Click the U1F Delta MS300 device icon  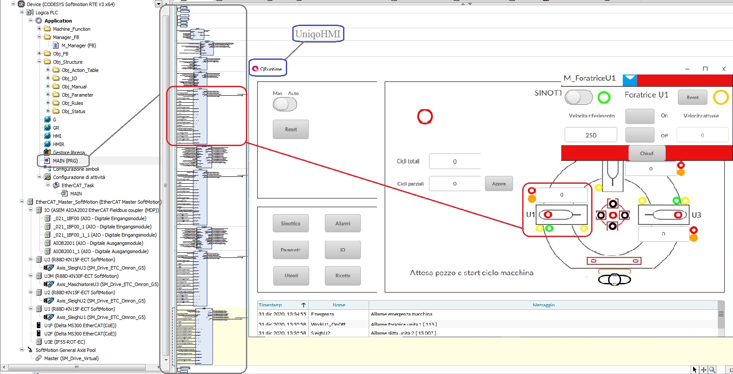[x=39, y=325]
